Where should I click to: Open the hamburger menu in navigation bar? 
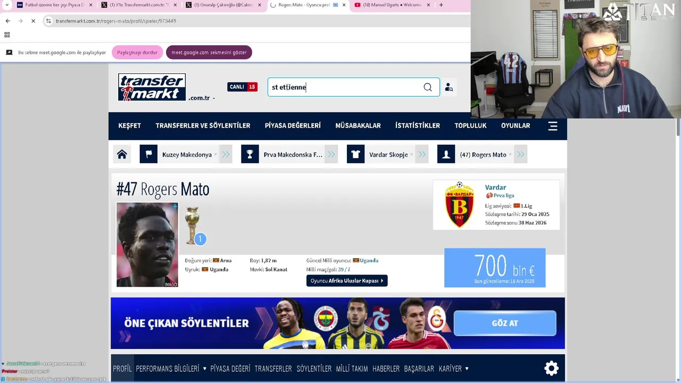[553, 126]
